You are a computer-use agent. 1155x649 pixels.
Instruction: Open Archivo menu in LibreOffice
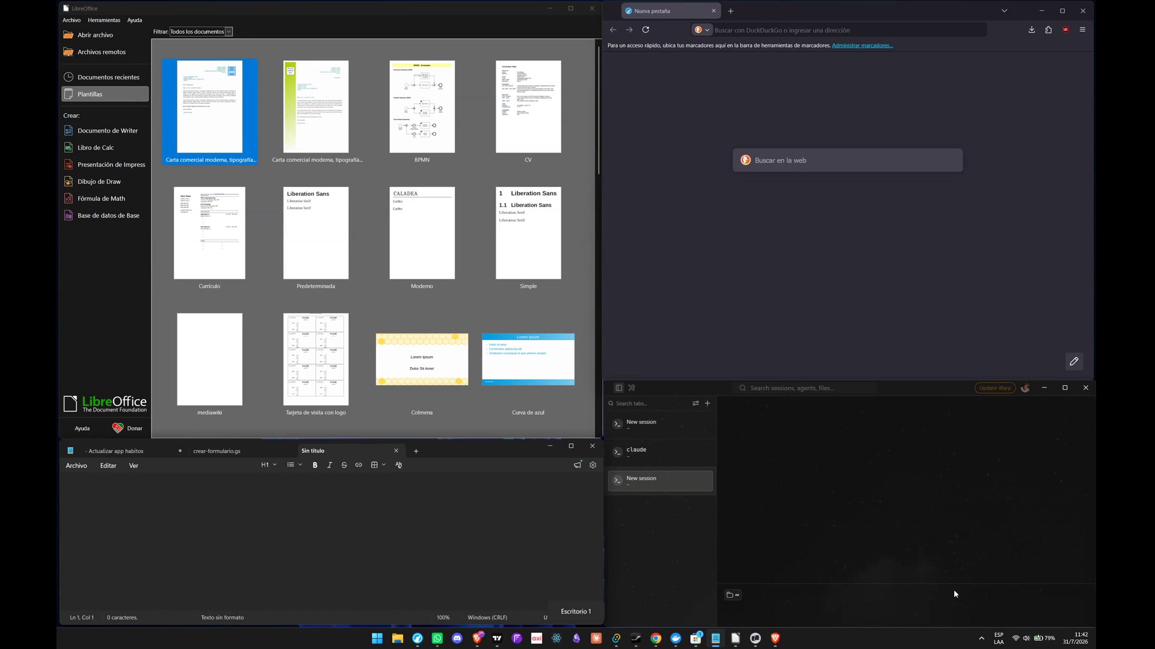[72, 20]
